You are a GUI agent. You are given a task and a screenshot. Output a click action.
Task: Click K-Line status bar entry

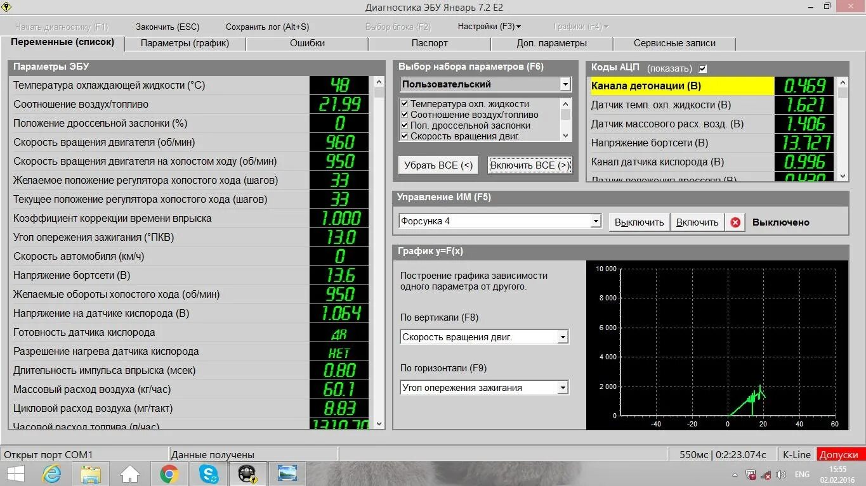pyautogui.click(x=796, y=454)
